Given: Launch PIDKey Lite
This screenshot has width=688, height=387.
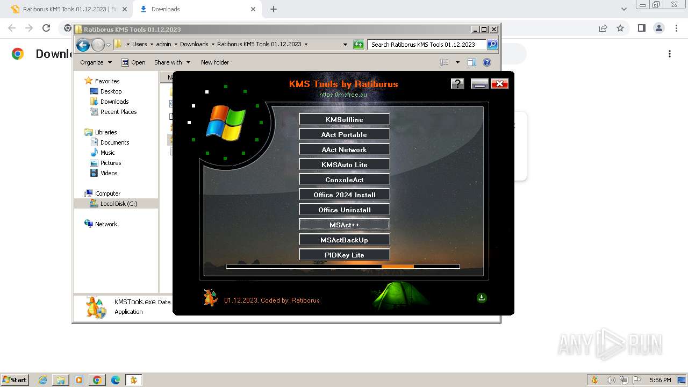Looking at the screenshot, I should click(344, 255).
